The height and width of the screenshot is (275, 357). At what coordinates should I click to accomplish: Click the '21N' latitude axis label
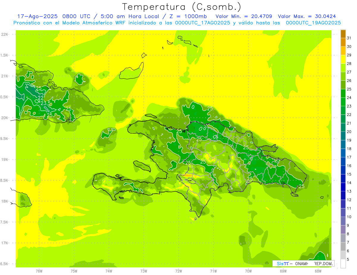pos(4,76)
